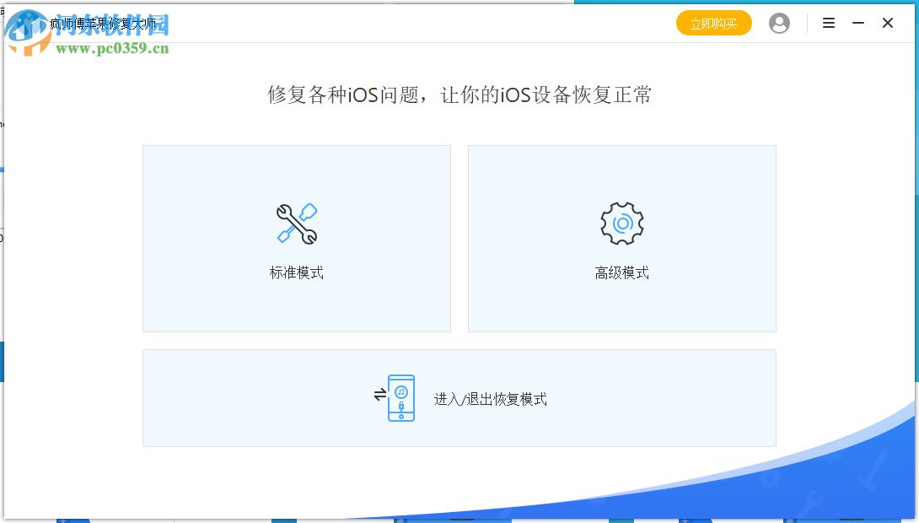Select the 高级模式 card
Screen dimensions: 919x523
tap(622, 239)
